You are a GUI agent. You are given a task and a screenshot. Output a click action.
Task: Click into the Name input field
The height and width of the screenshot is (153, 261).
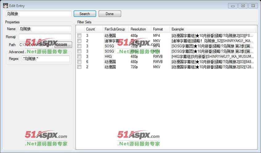click(45, 29)
